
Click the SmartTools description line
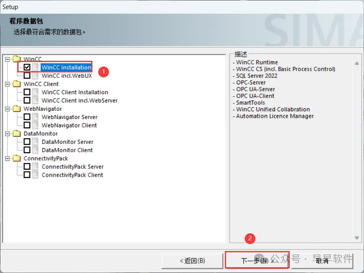tap(249, 103)
